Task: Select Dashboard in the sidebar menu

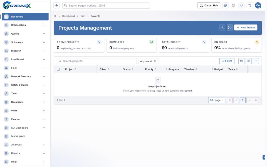Action: click(25, 17)
